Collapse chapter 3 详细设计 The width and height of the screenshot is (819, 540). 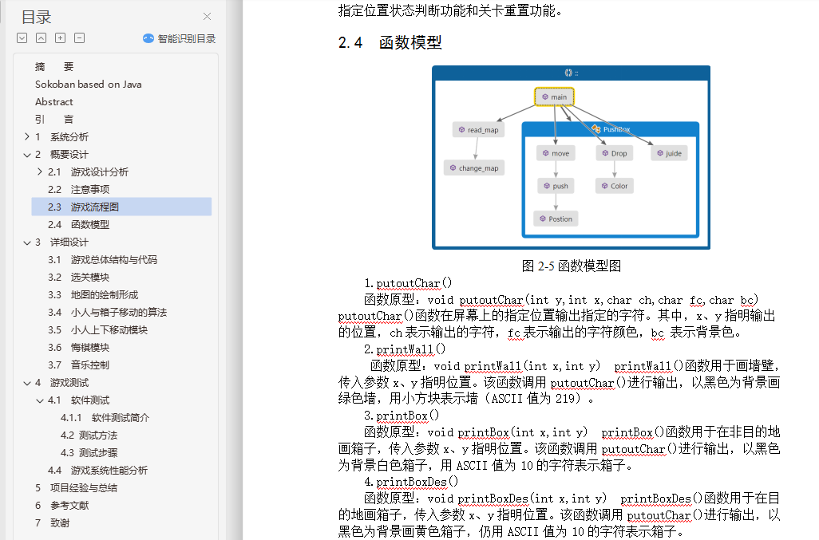click(26, 242)
